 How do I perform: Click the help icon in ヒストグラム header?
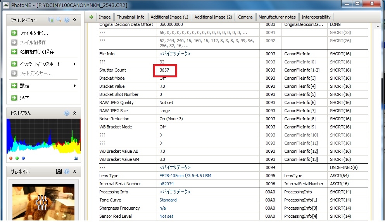(x=67, y=113)
